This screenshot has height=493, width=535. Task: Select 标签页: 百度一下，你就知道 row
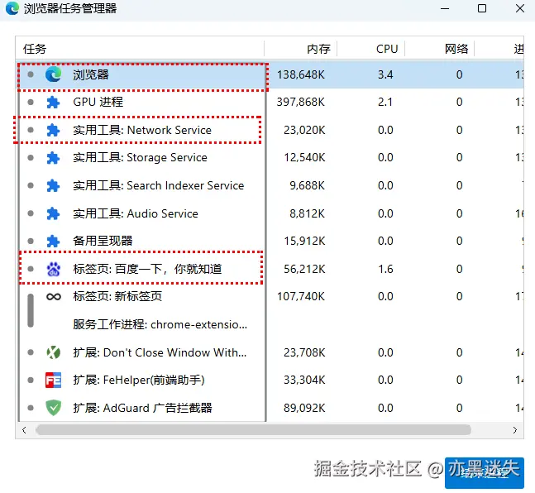pyautogui.click(x=270, y=269)
